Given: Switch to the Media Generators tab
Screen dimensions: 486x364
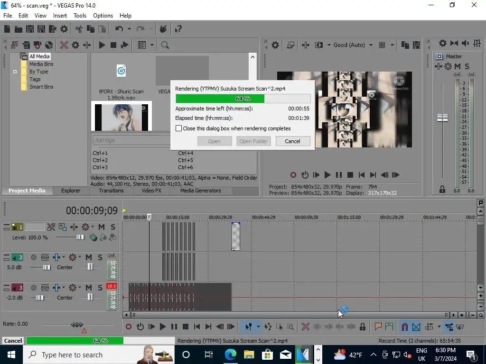Looking at the screenshot, I should (x=201, y=191).
